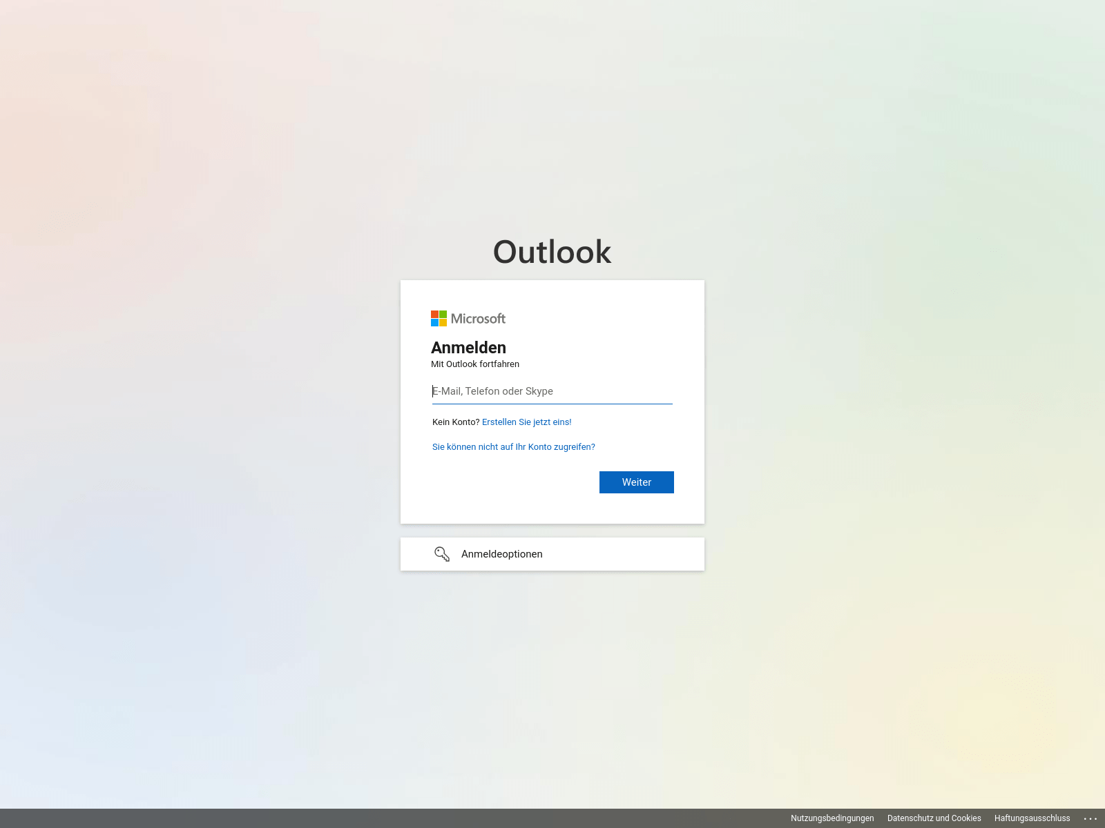Click the Anmelden heading text

click(469, 348)
